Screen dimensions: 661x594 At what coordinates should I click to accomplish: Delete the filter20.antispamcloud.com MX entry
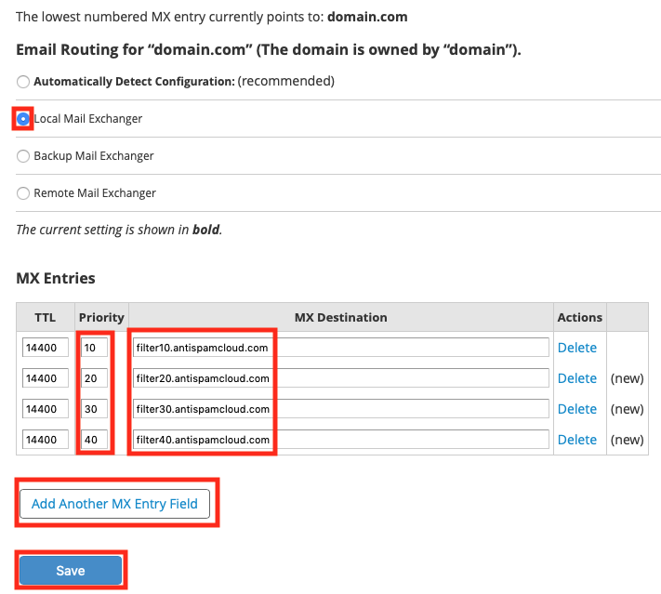coord(576,378)
